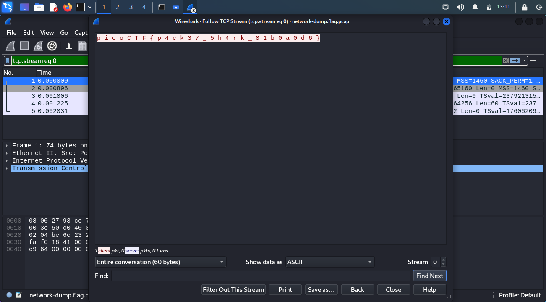Open capture options gear icon
Screen dimensions: 546x302
click(x=52, y=46)
